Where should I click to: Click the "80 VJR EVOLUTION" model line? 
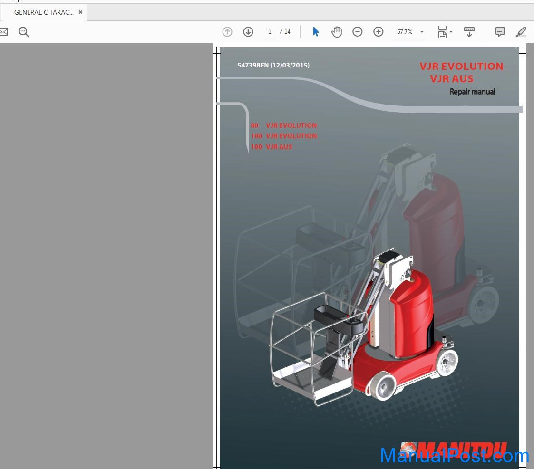(284, 125)
